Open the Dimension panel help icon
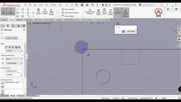This screenshot has height=102, width=181. 24,30
